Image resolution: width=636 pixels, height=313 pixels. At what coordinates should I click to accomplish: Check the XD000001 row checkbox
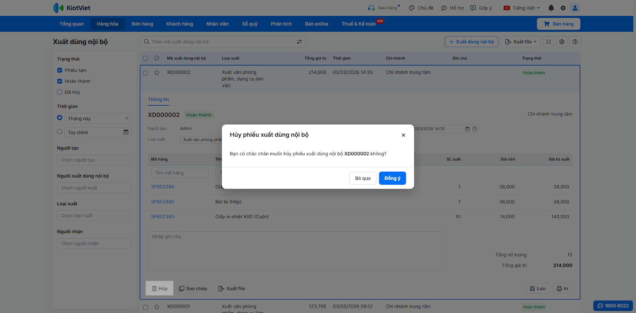tap(145, 307)
